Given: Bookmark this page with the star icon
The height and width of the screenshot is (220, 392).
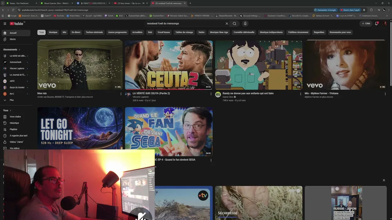Looking at the screenshot, I should tap(364, 10).
